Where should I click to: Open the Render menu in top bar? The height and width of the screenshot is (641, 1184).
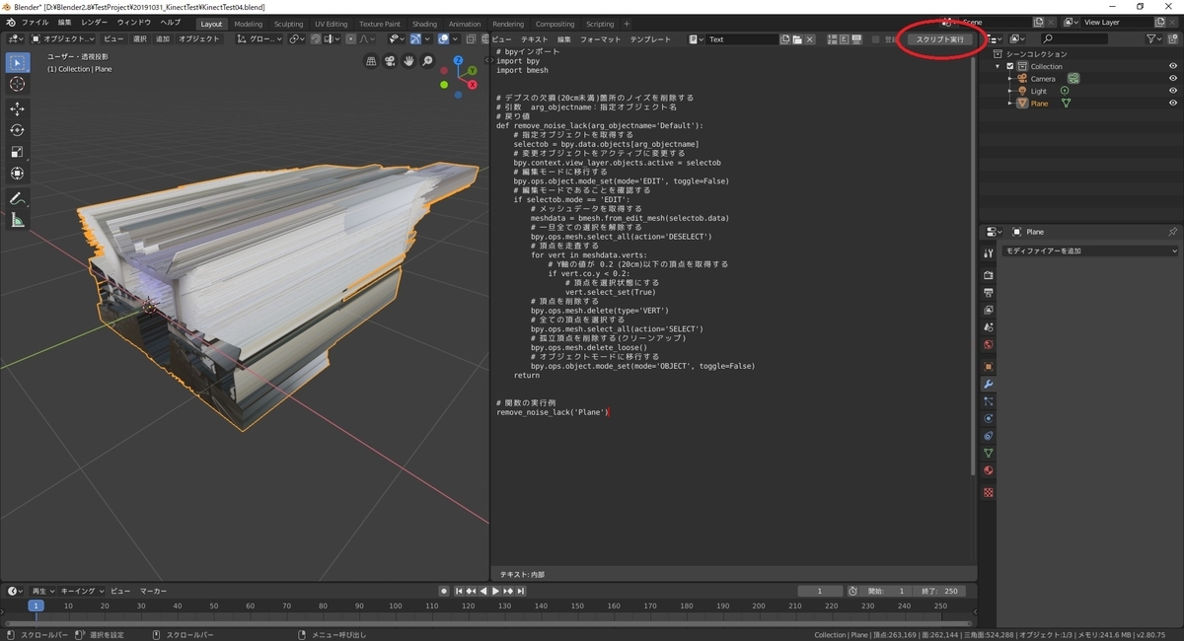pos(95,23)
